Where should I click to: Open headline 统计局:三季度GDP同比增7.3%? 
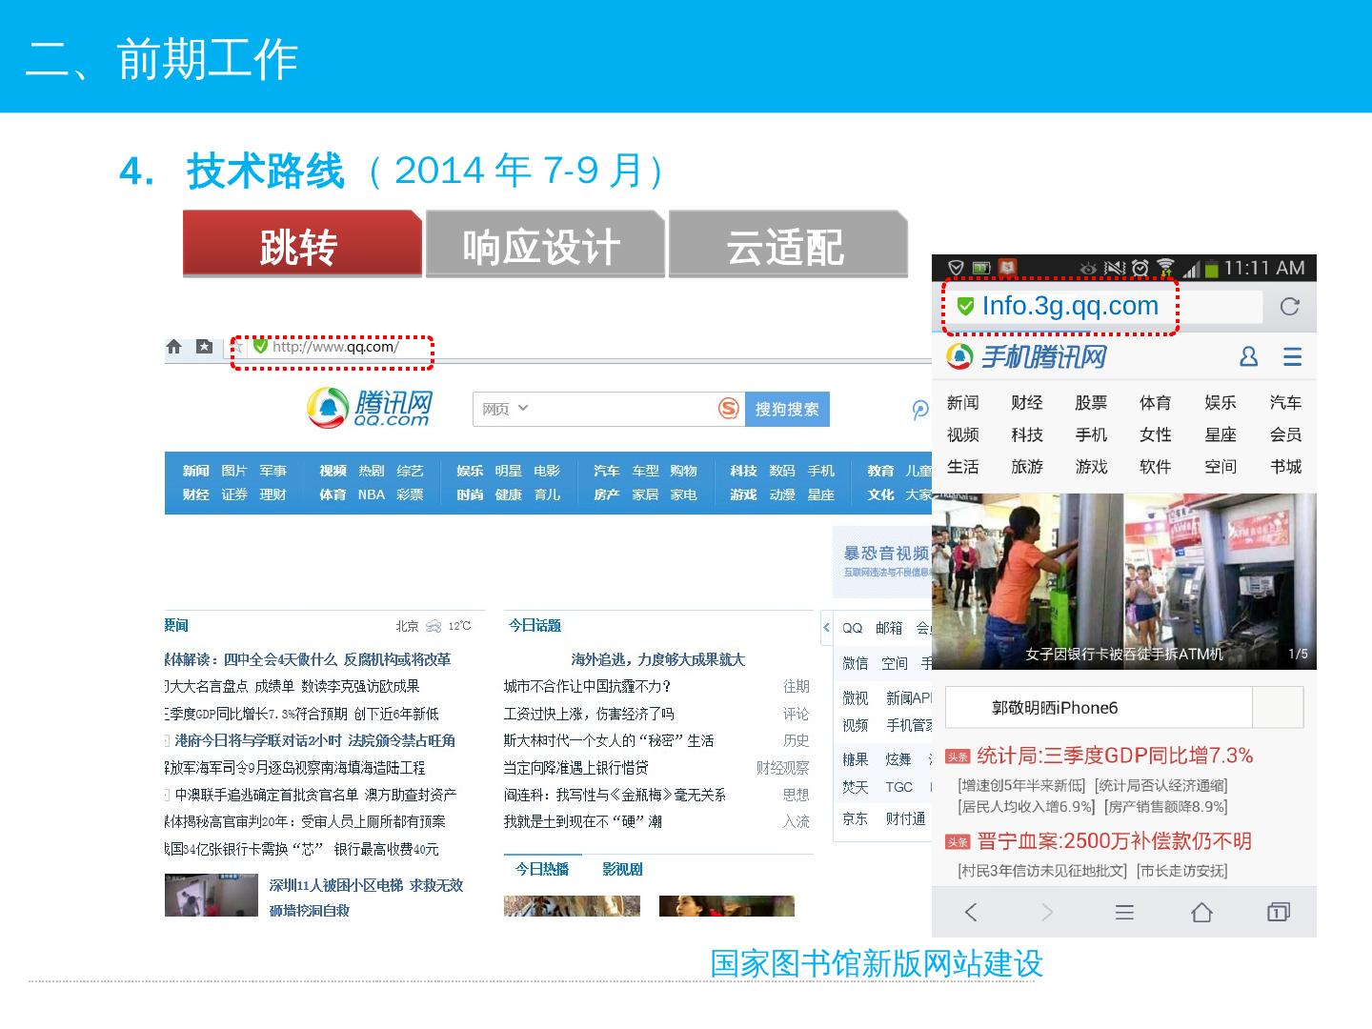[x=1115, y=757]
